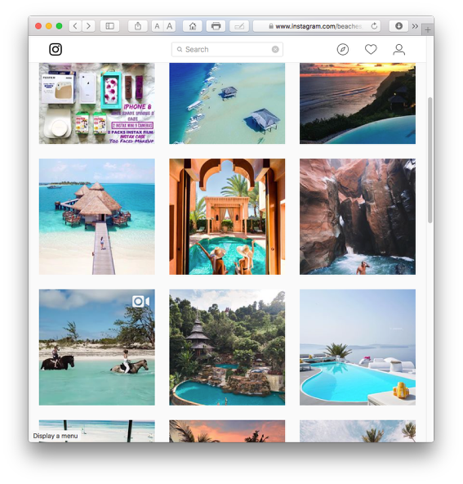Go back with Safari's back arrow
The height and width of the screenshot is (484, 463).
tap(75, 26)
